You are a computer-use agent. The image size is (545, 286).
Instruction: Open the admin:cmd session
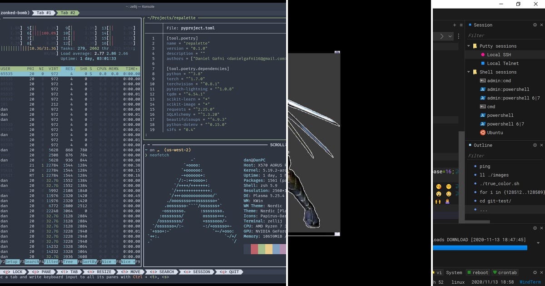pyautogui.click(x=499, y=81)
